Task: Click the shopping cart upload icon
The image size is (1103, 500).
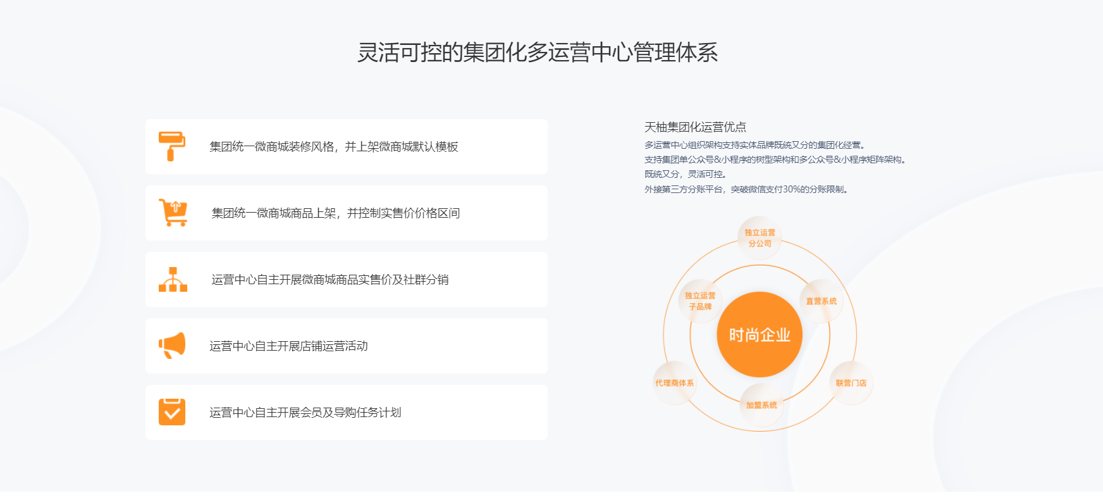Action: (x=173, y=213)
